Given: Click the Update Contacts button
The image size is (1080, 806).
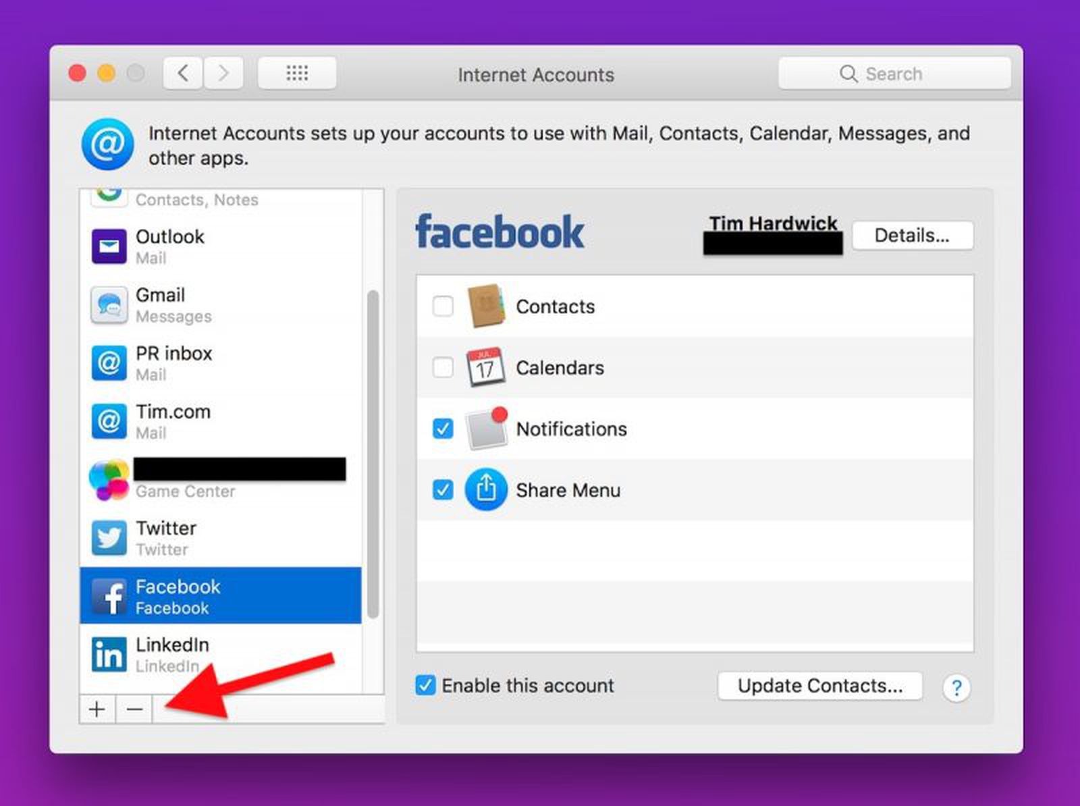Looking at the screenshot, I should coord(820,686).
